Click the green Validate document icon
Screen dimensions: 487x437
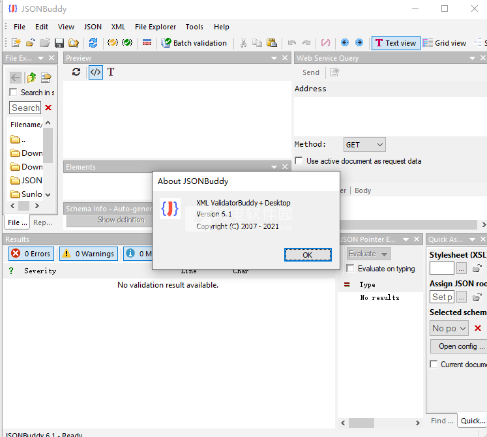(127, 42)
